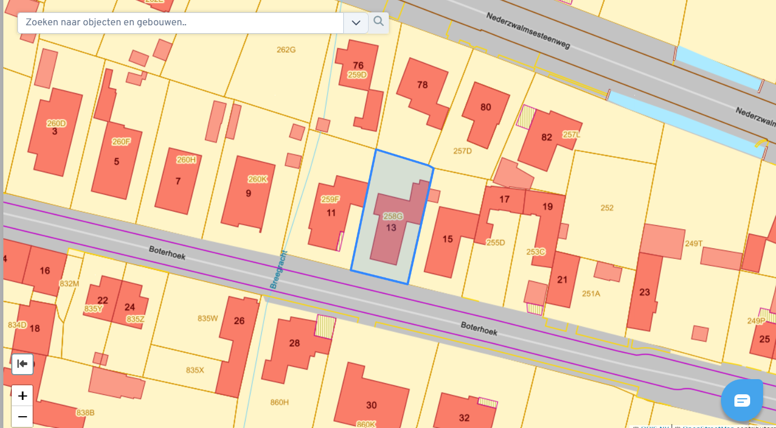Click the Breegracht waterway label
776x428 pixels.
(x=278, y=269)
